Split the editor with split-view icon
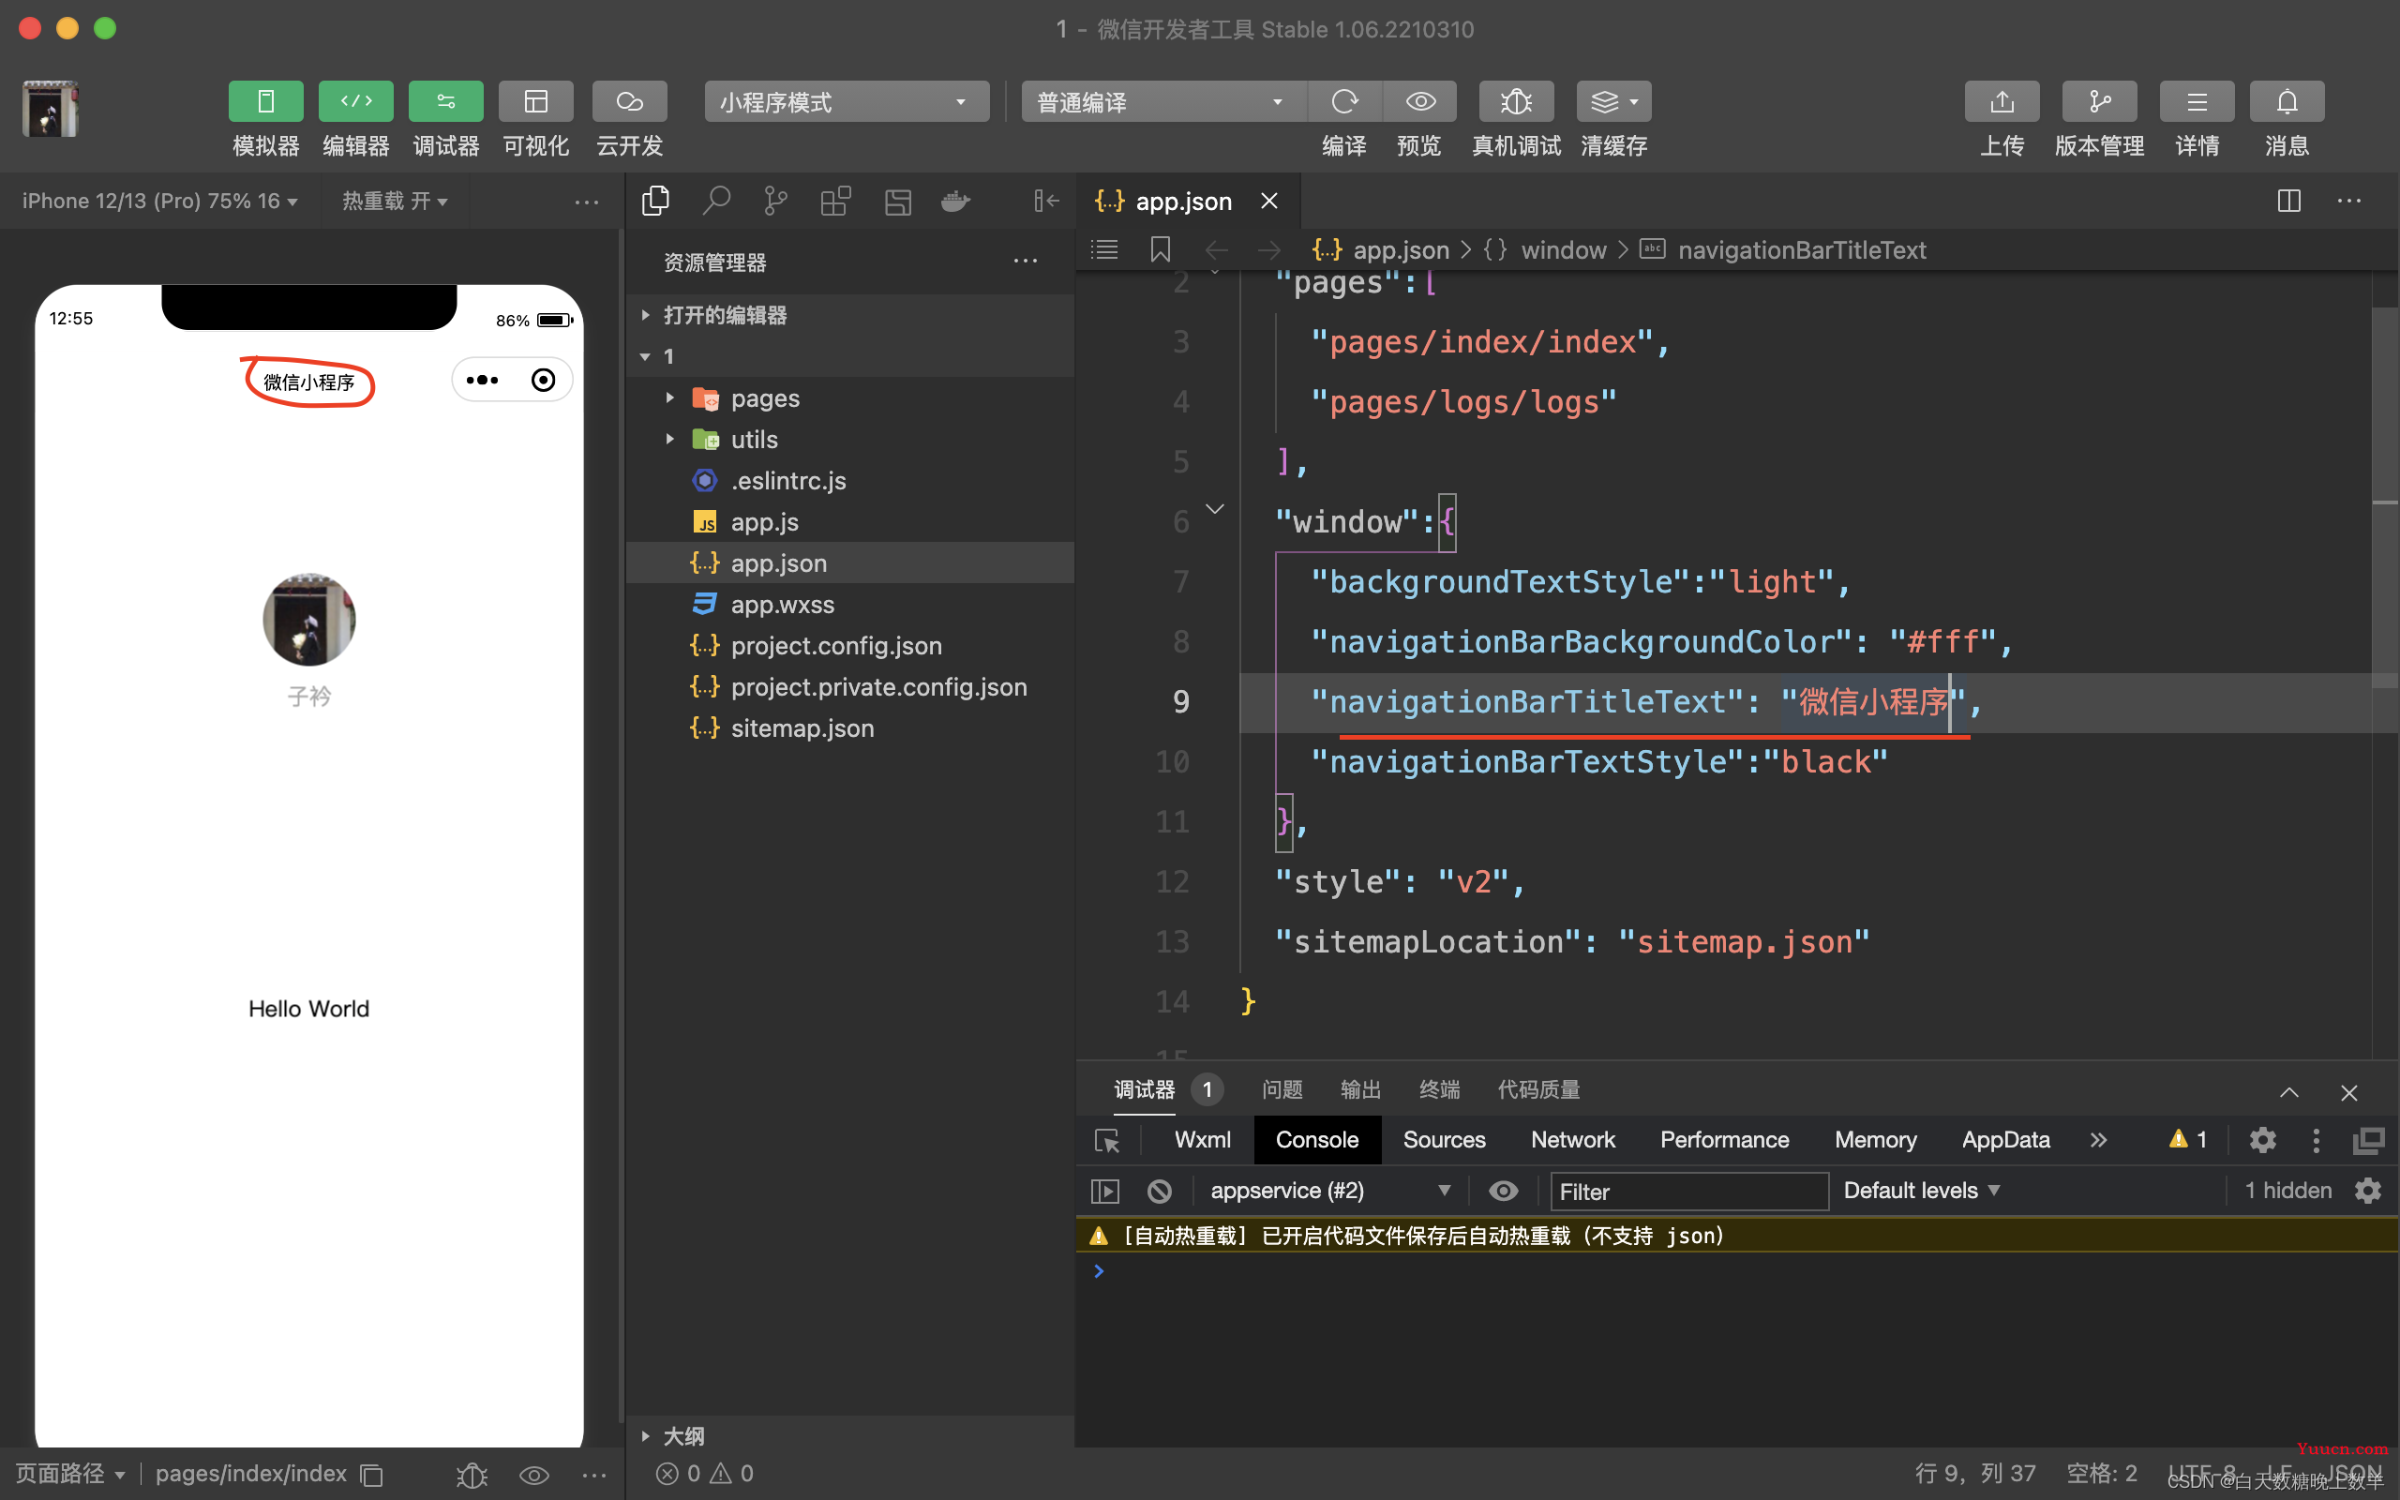2400x1500 pixels. pyautogui.click(x=2287, y=202)
